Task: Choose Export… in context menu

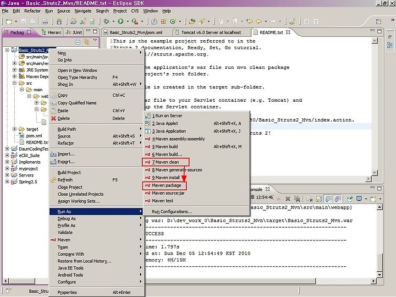Action: click(x=96, y=162)
